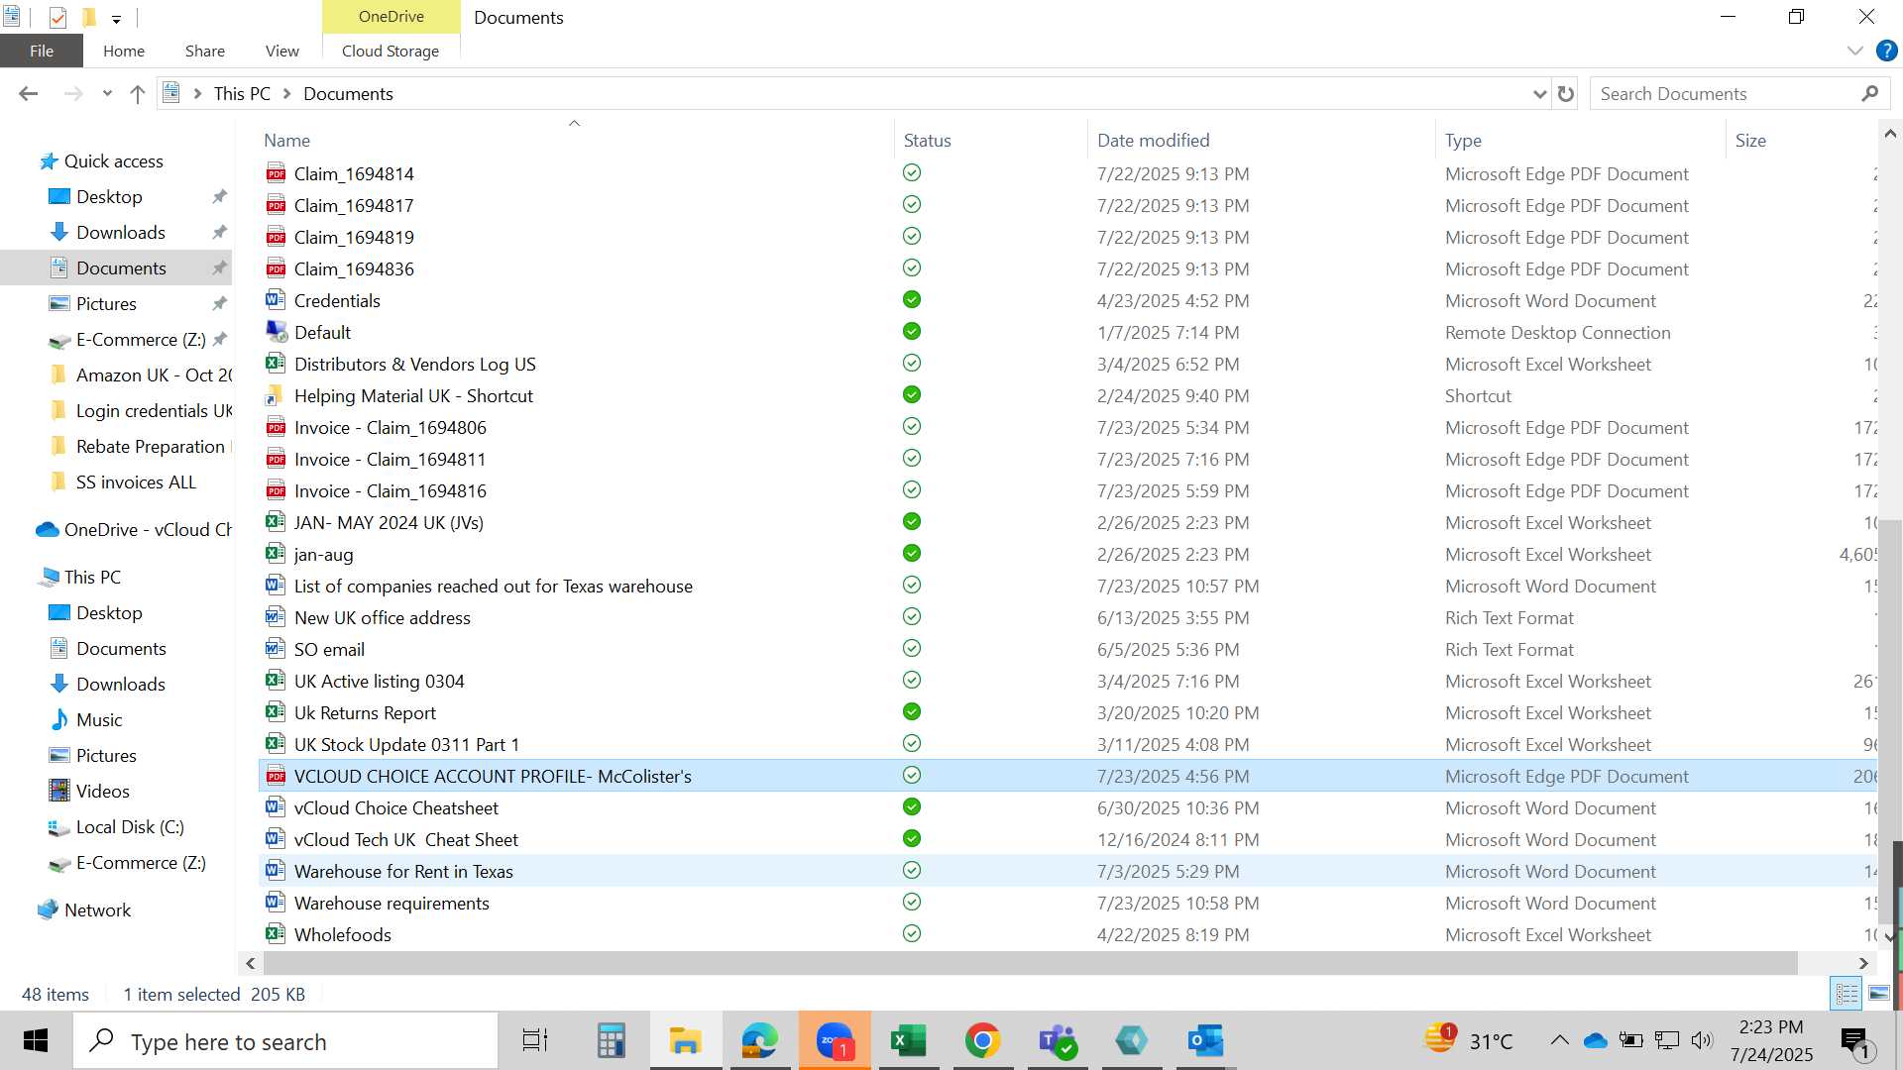1903x1070 pixels.
Task: Open Videos under This PC
Action: coord(102,792)
